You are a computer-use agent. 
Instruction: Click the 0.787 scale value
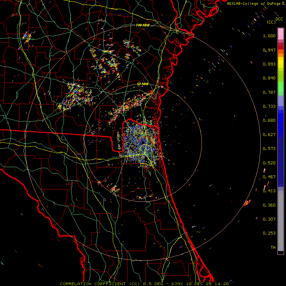click(x=269, y=92)
